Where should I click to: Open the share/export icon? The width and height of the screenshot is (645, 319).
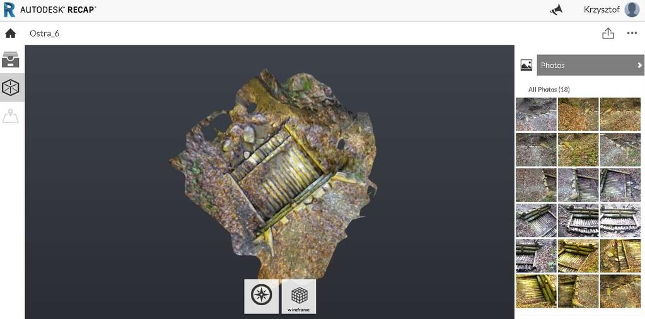point(608,33)
